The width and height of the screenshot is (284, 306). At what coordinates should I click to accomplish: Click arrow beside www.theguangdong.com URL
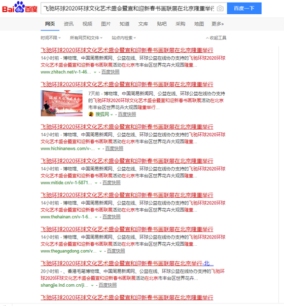(x=100, y=251)
